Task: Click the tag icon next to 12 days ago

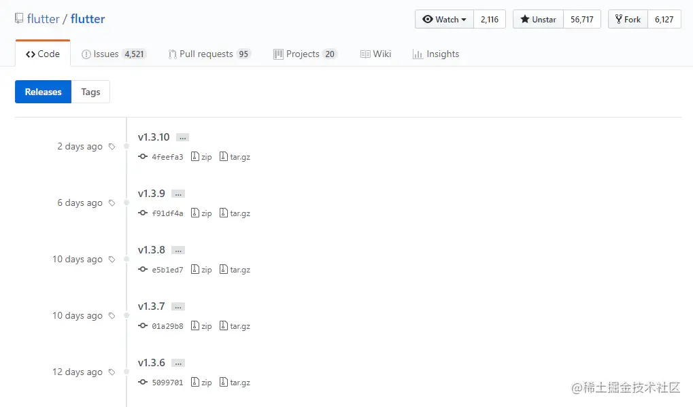Action: tap(112, 372)
